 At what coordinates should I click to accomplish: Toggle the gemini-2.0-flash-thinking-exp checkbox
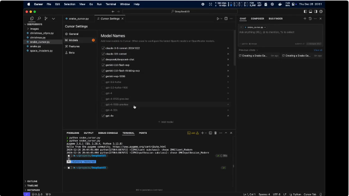[103, 71]
